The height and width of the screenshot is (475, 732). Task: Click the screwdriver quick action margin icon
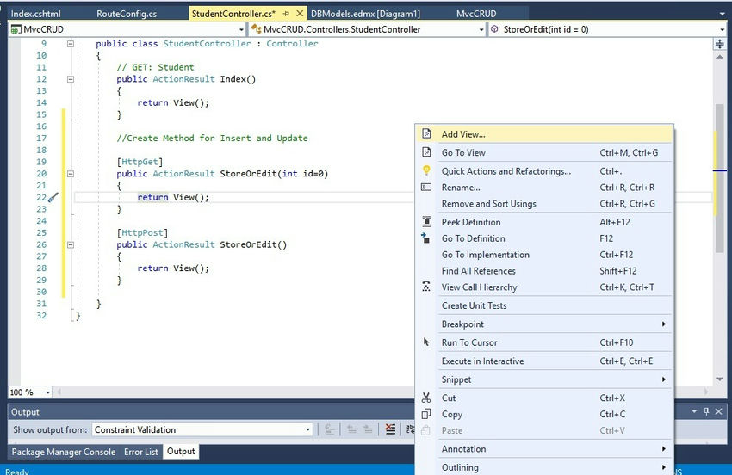tap(53, 197)
